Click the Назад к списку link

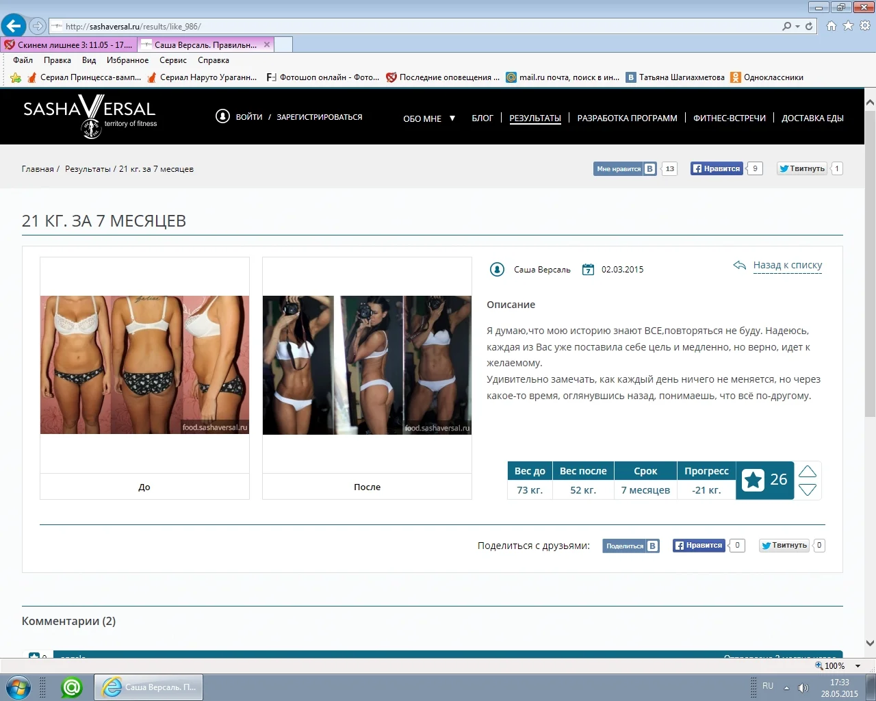pos(788,266)
